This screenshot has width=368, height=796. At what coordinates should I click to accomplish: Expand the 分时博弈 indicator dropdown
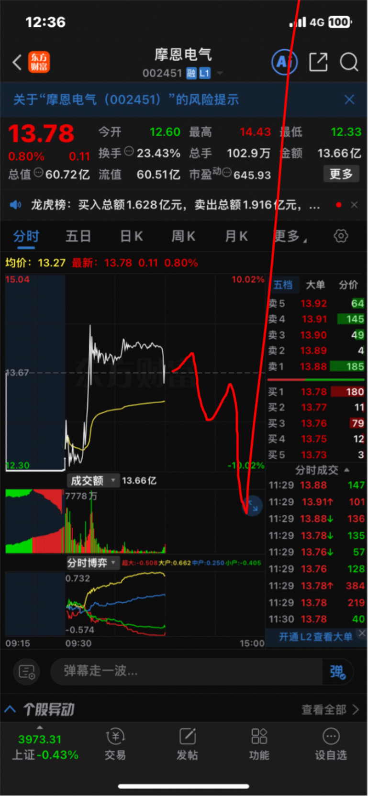(92, 563)
